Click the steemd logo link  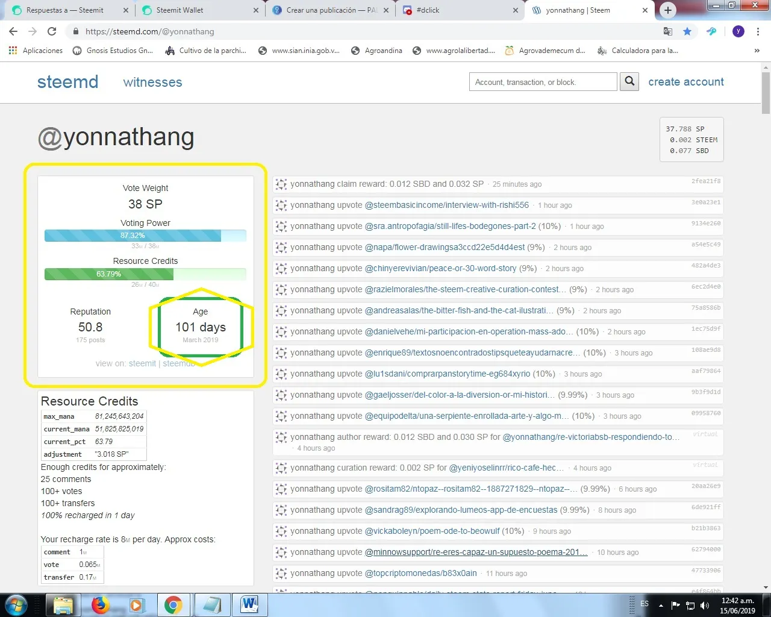[x=67, y=82]
